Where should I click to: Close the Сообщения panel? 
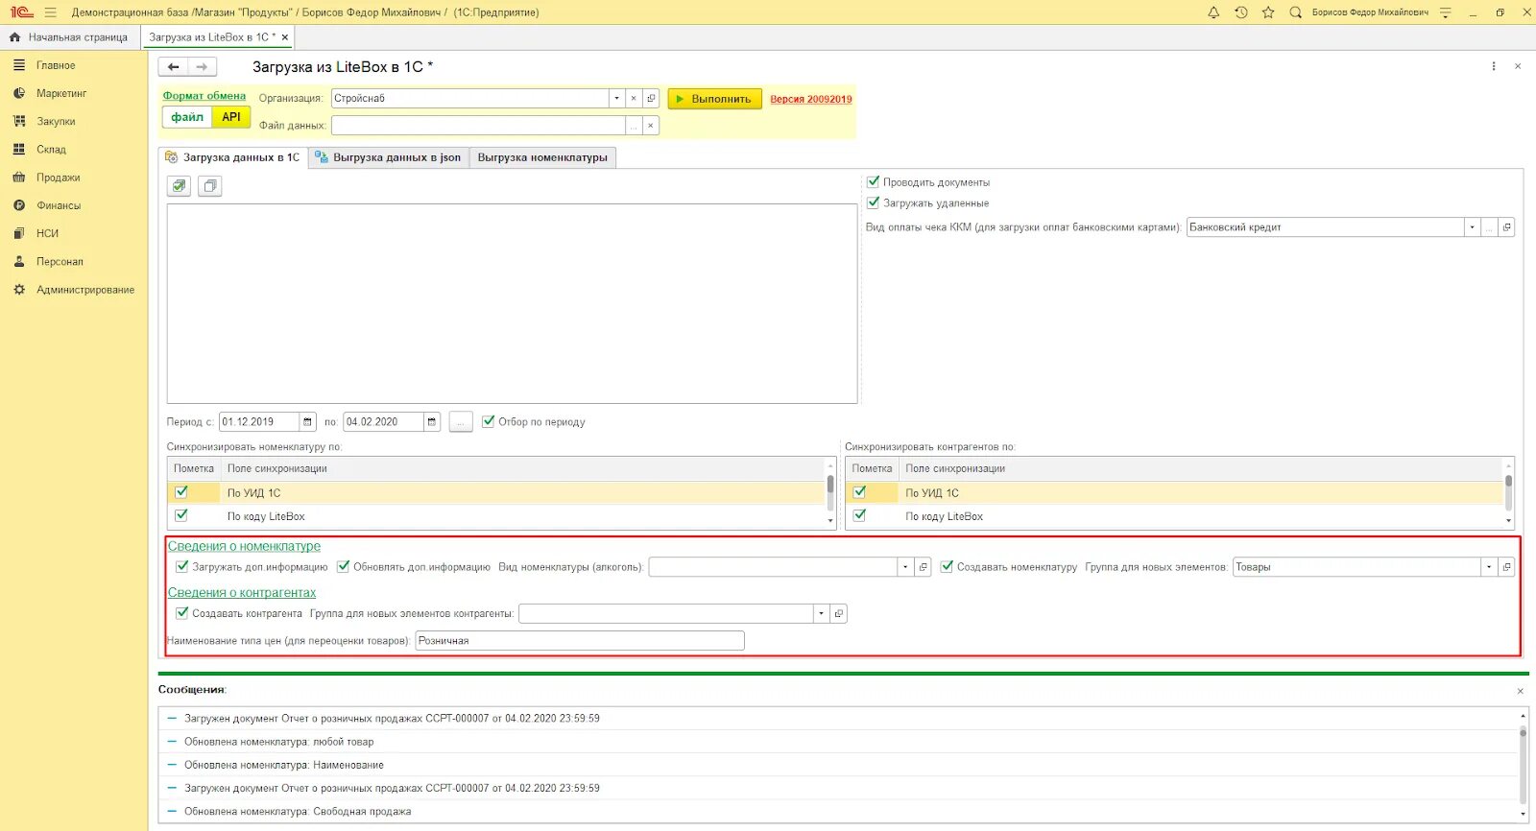pyautogui.click(x=1520, y=691)
